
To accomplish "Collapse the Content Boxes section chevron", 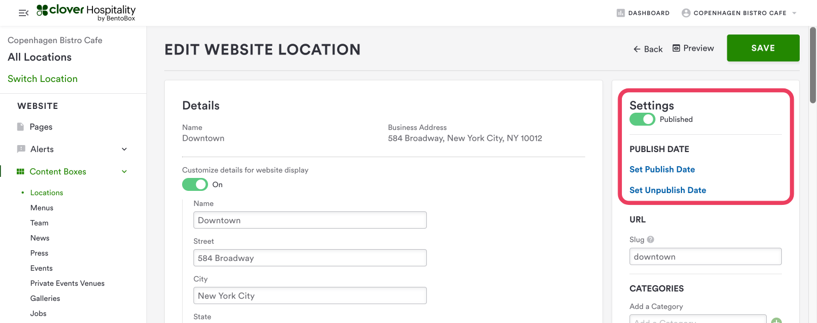I will pos(124,172).
